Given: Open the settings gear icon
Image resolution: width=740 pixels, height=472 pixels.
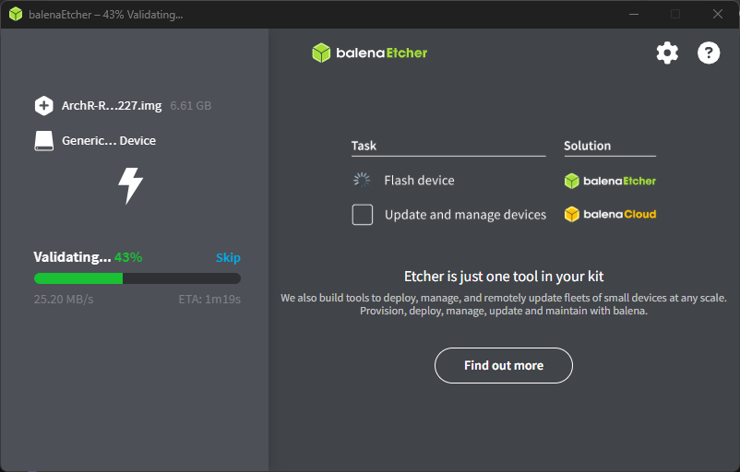Looking at the screenshot, I should click(x=667, y=53).
